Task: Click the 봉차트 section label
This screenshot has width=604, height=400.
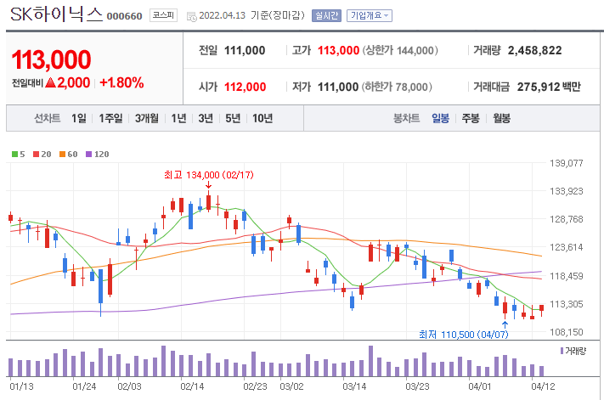Action: pyautogui.click(x=406, y=118)
